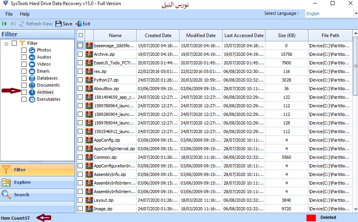This screenshot has width=358, height=222.
Task: Click the red Deleted legend swatch
Action: 311,217
